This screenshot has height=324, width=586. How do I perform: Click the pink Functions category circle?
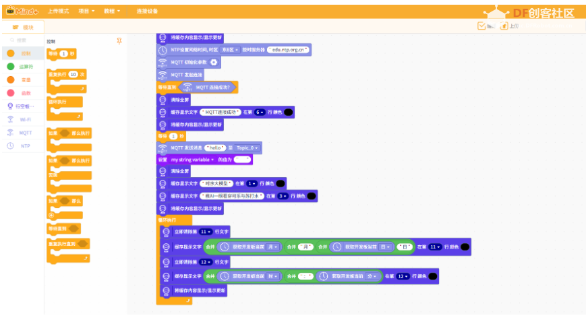coord(11,93)
